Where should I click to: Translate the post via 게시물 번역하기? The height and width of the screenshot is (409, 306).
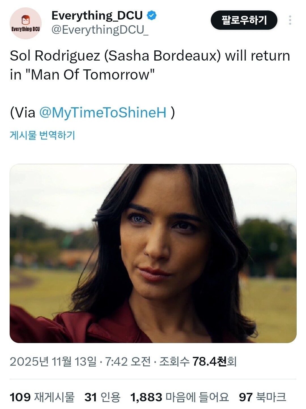click(42, 135)
